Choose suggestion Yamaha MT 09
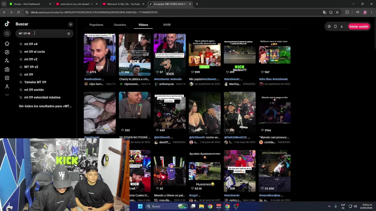376x211 pixels. [x=35, y=82]
